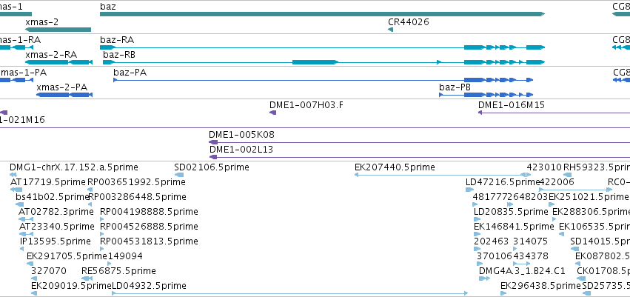Select the EK207440.5prime label
The width and height of the screenshot is (630, 297).
pos(395,167)
